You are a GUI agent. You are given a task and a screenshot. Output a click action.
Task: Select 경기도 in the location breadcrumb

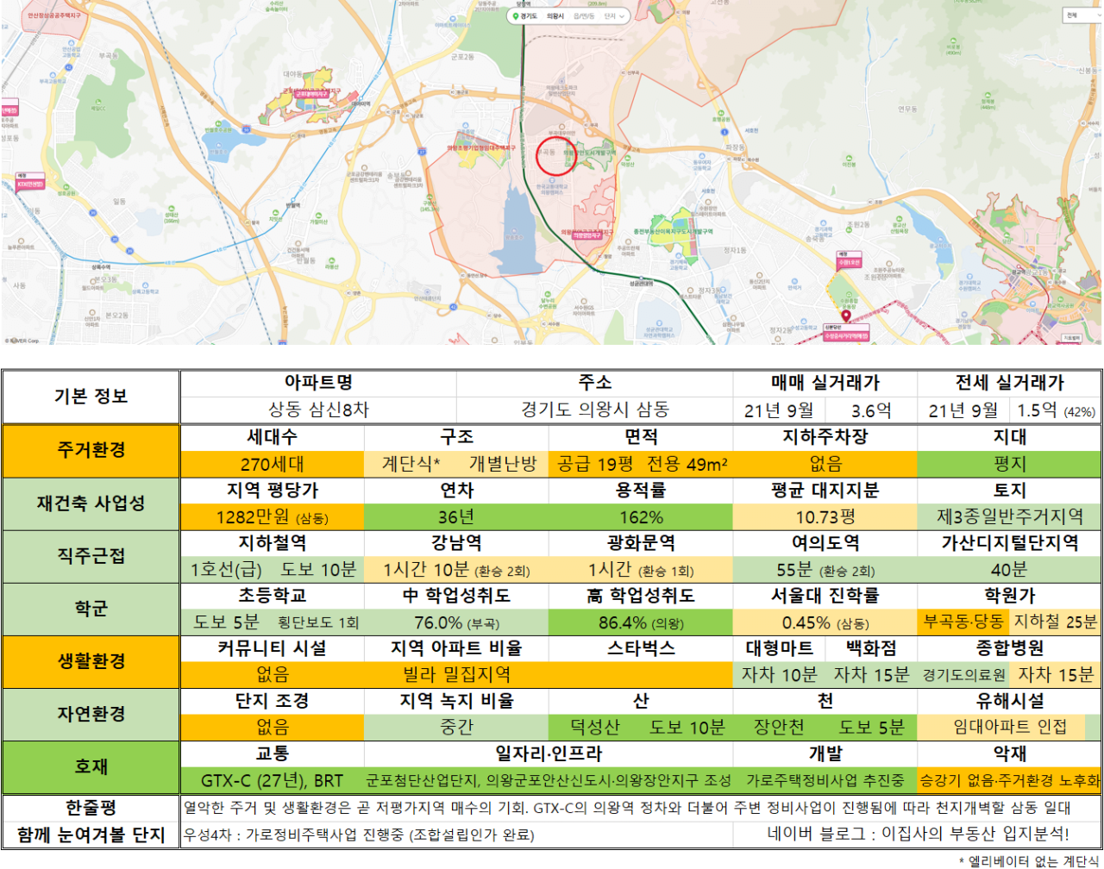(x=529, y=16)
